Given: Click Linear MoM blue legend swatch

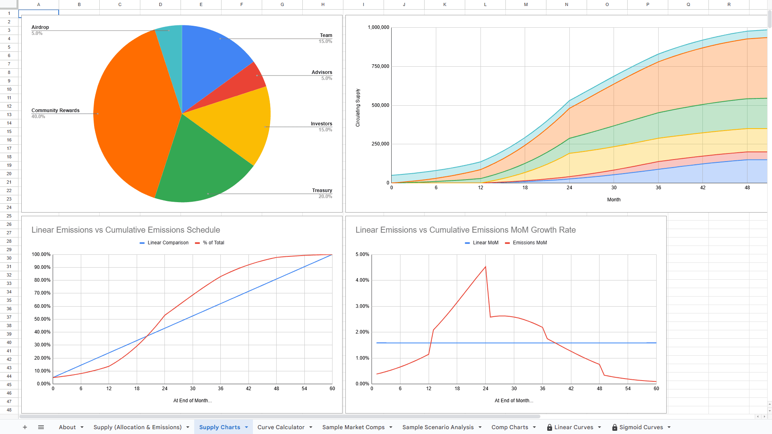Looking at the screenshot, I should (467, 243).
